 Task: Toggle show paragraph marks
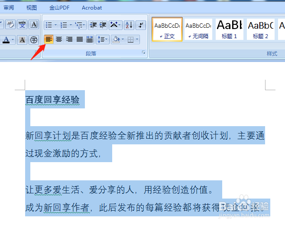click(x=141, y=25)
